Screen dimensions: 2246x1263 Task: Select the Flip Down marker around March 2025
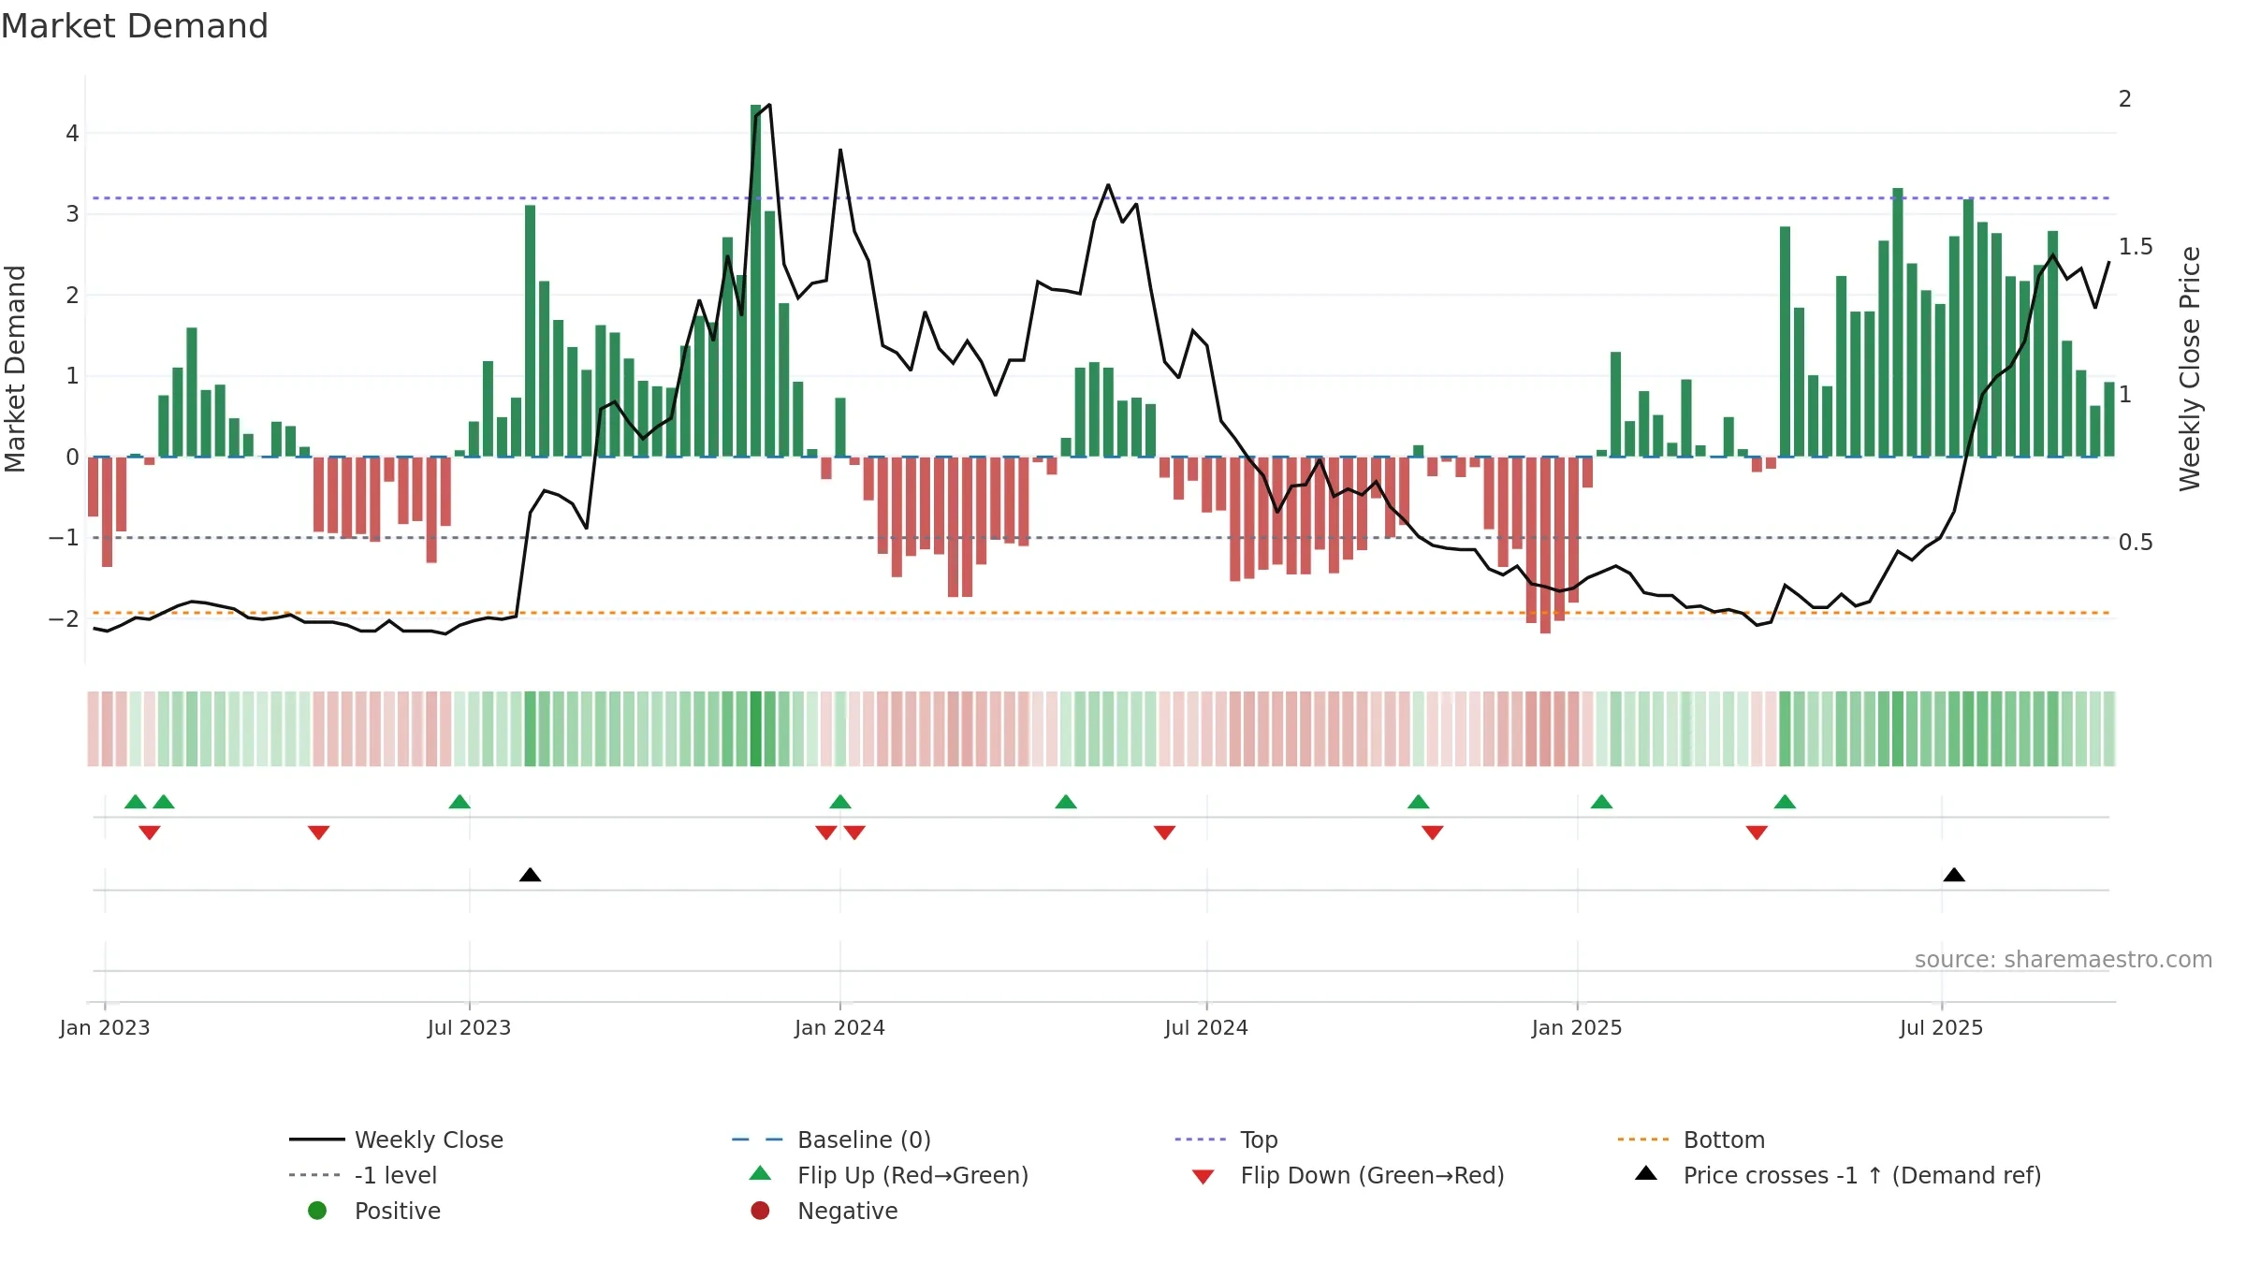coord(1757,833)
